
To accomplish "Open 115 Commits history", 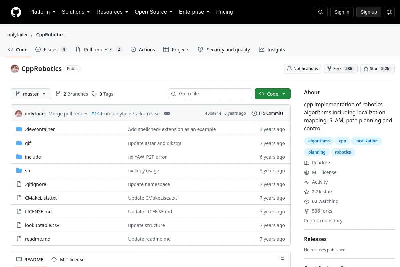I will (267, 113).
